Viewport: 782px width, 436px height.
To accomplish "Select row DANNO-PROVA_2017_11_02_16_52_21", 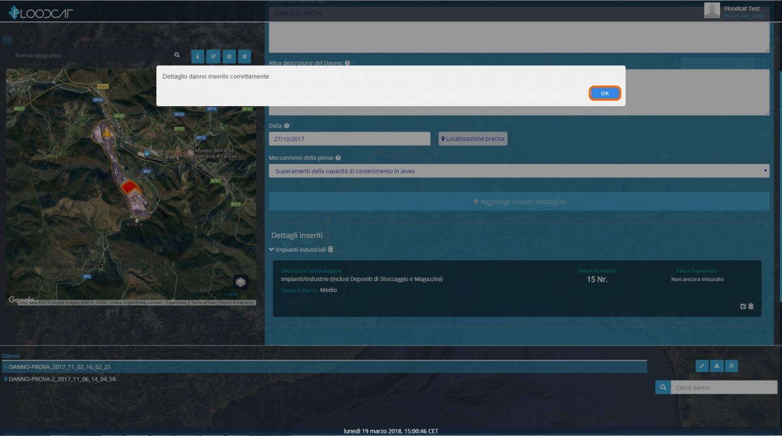I will 325,367.
